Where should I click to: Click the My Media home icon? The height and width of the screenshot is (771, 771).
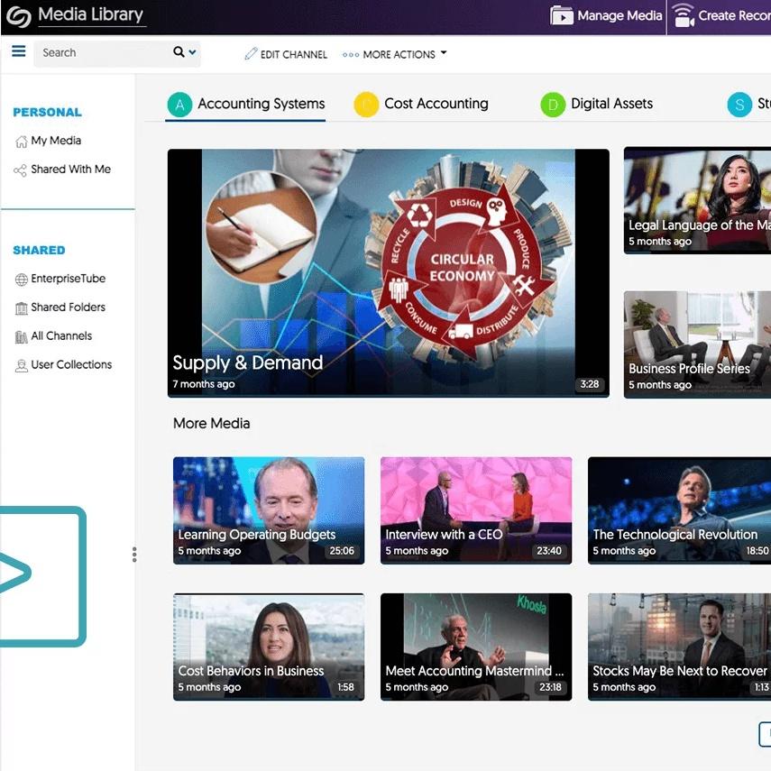pyautogui.click(x=21, y=142)
